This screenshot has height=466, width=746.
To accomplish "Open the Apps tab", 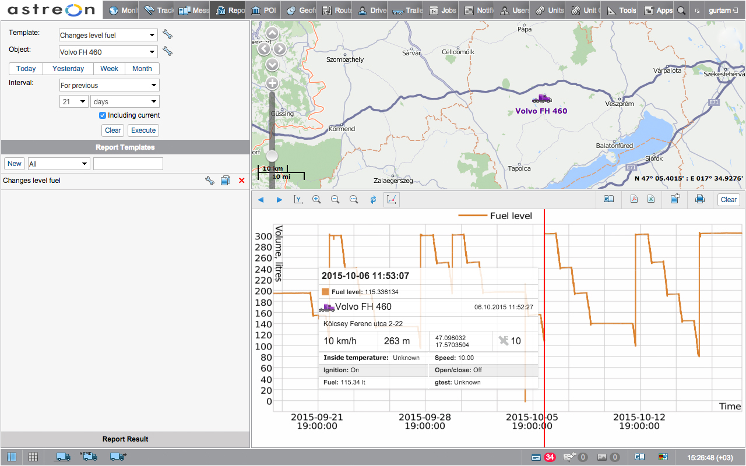I will click(x=657, y=10).
